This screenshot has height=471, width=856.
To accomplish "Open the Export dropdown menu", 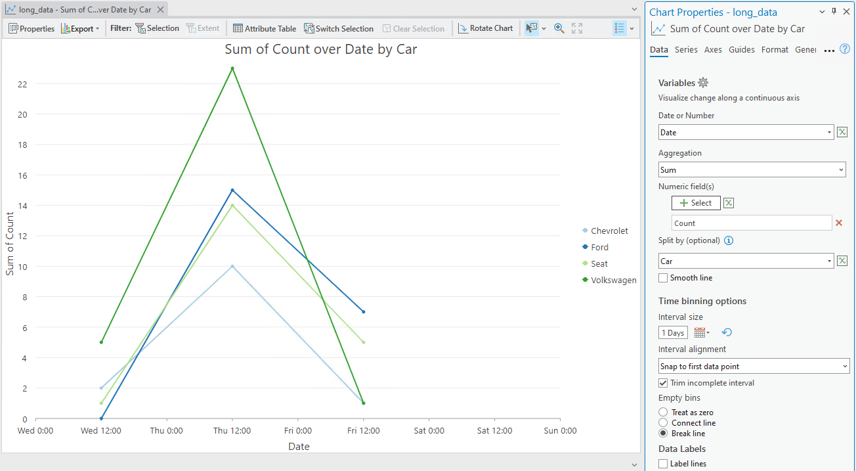I will point(80,28).
